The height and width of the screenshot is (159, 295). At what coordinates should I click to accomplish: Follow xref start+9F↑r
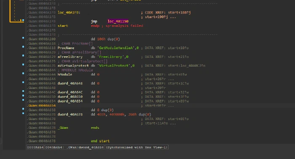coord(156,106)
